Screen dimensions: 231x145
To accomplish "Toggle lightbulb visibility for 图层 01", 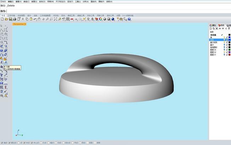I will pos(224,55).
